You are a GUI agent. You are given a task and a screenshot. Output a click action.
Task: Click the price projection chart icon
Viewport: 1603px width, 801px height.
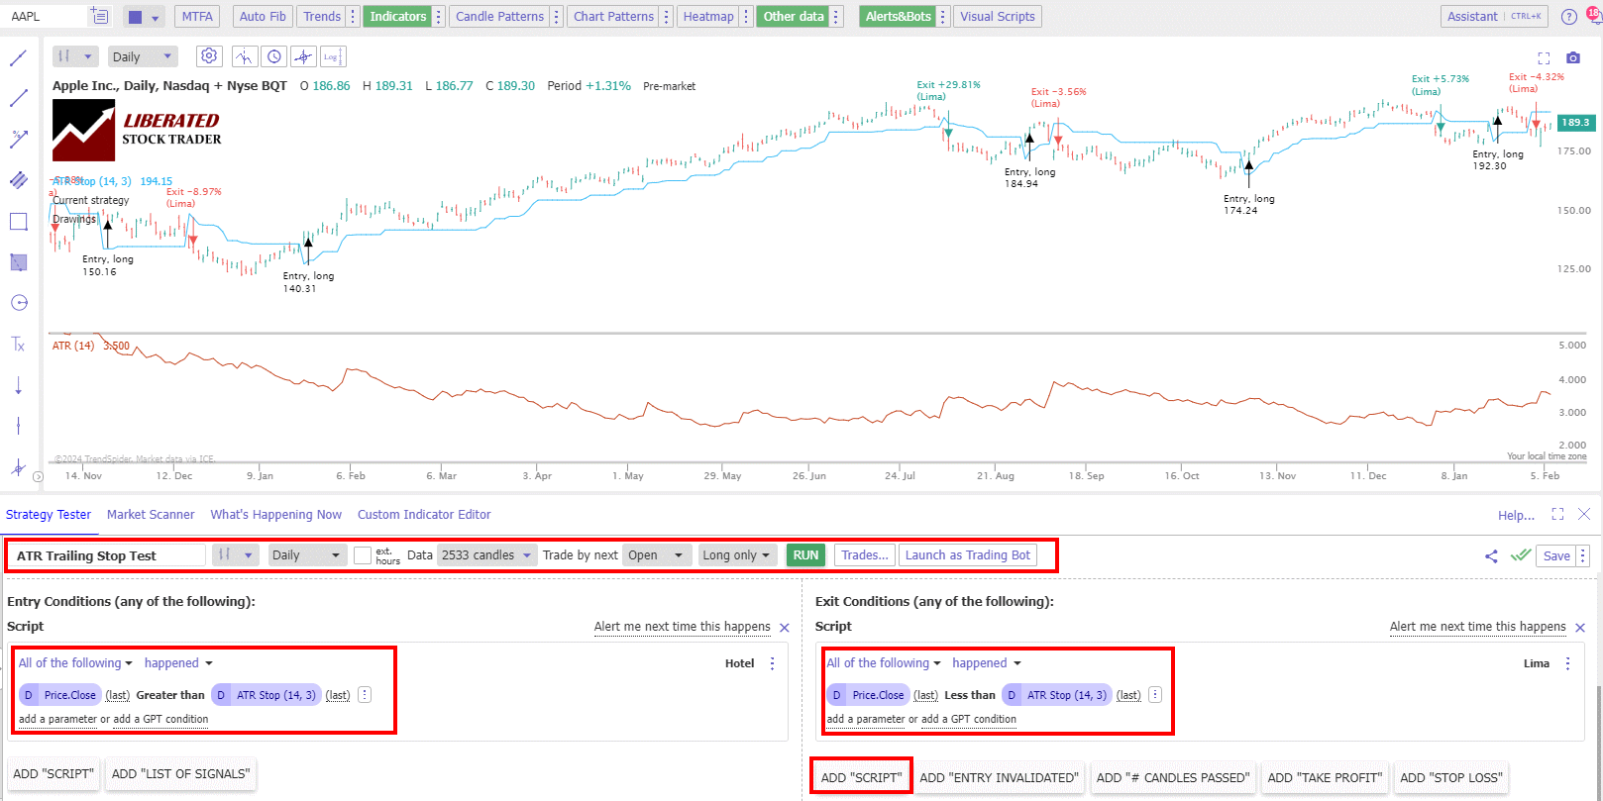[245, 56]
